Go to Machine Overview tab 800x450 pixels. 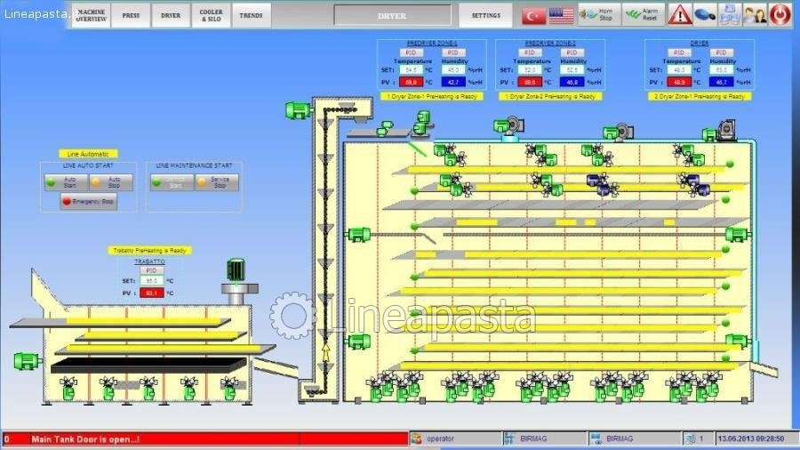[91, 15]
